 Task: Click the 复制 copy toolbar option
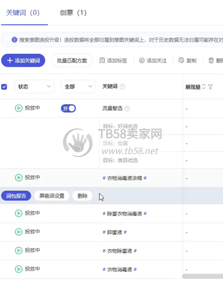point(187,61)
